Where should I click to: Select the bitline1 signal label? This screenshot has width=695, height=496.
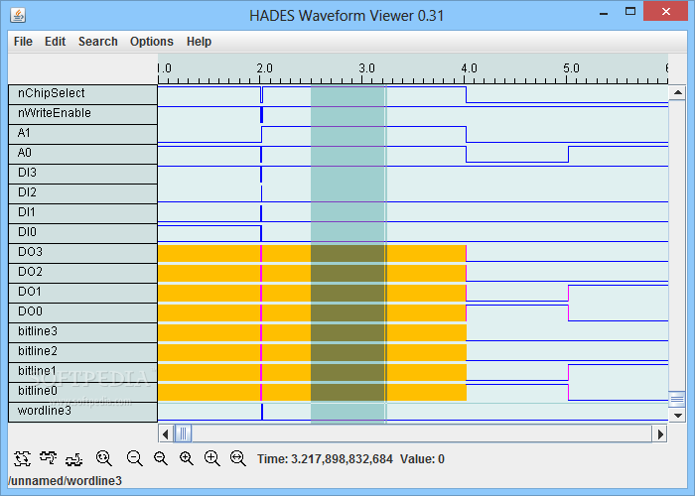82,372
